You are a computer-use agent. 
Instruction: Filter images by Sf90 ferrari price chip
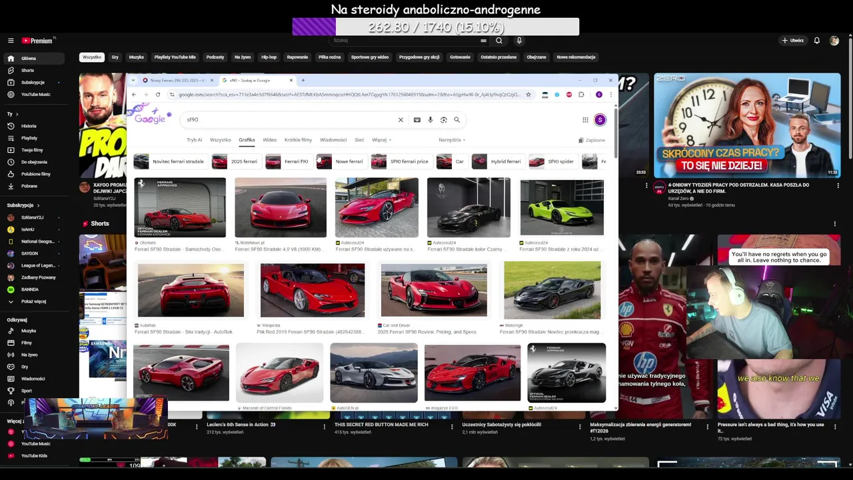point(402,161)
